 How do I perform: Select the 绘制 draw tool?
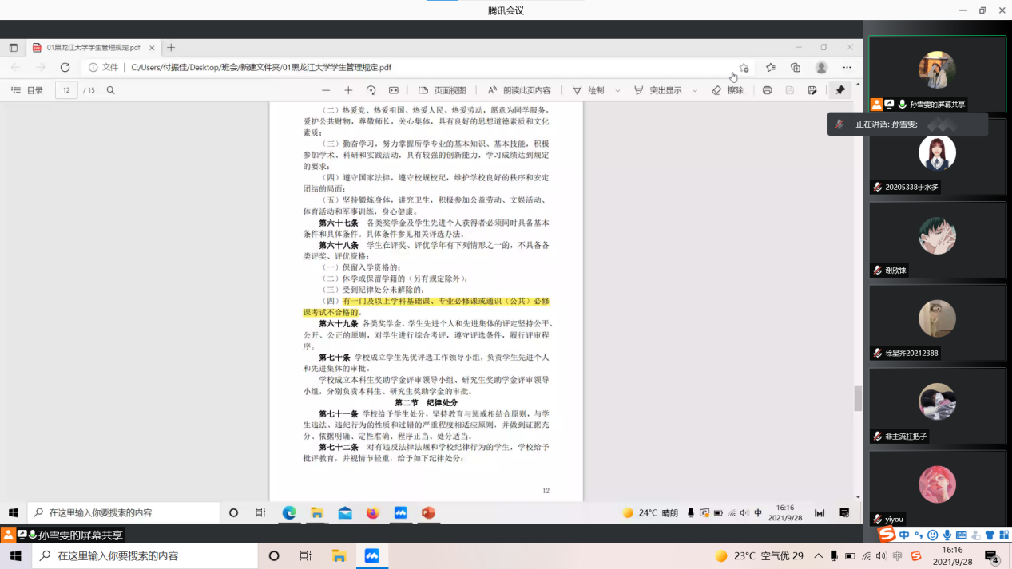[x=589, y=90]
